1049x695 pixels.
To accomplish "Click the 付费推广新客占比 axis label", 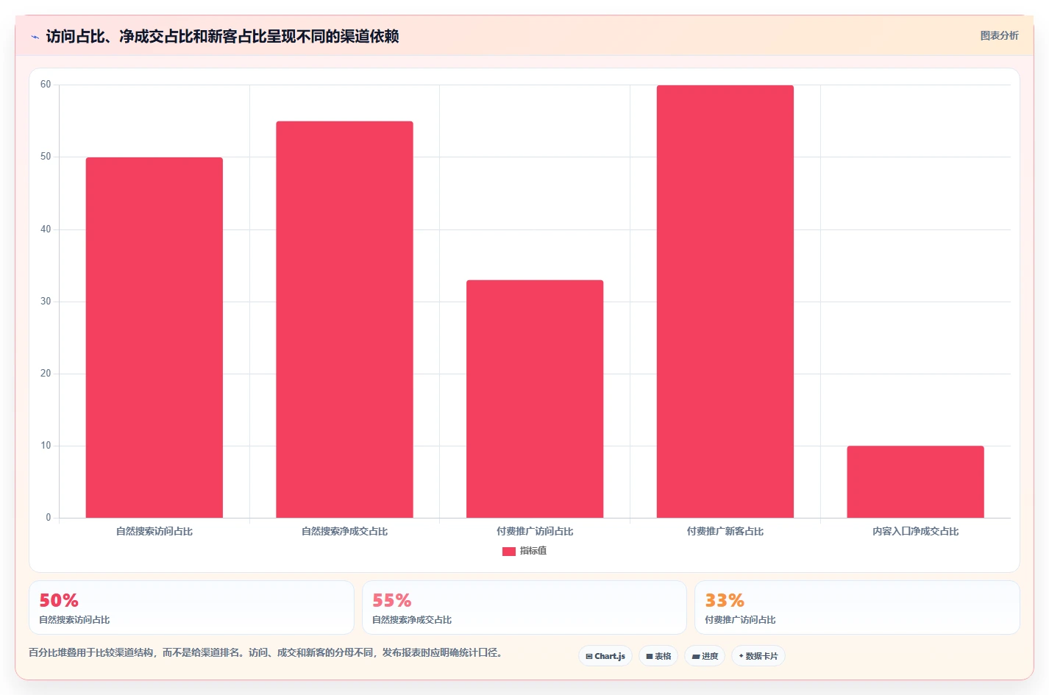I will (x=725, y=531).
